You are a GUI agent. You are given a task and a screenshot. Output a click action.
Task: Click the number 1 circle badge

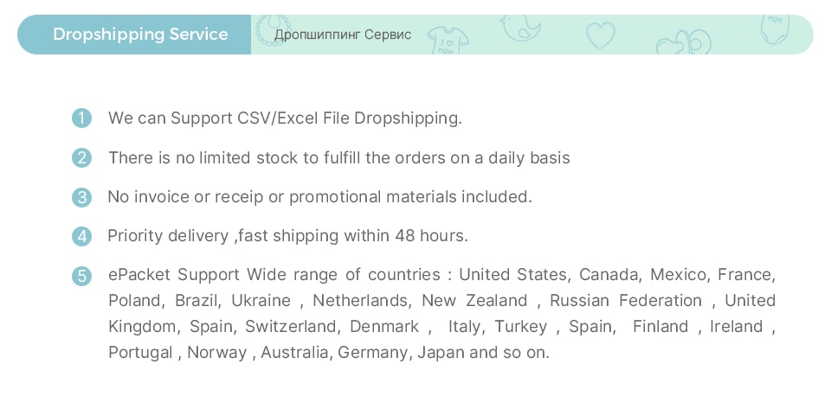click(81, 118)
